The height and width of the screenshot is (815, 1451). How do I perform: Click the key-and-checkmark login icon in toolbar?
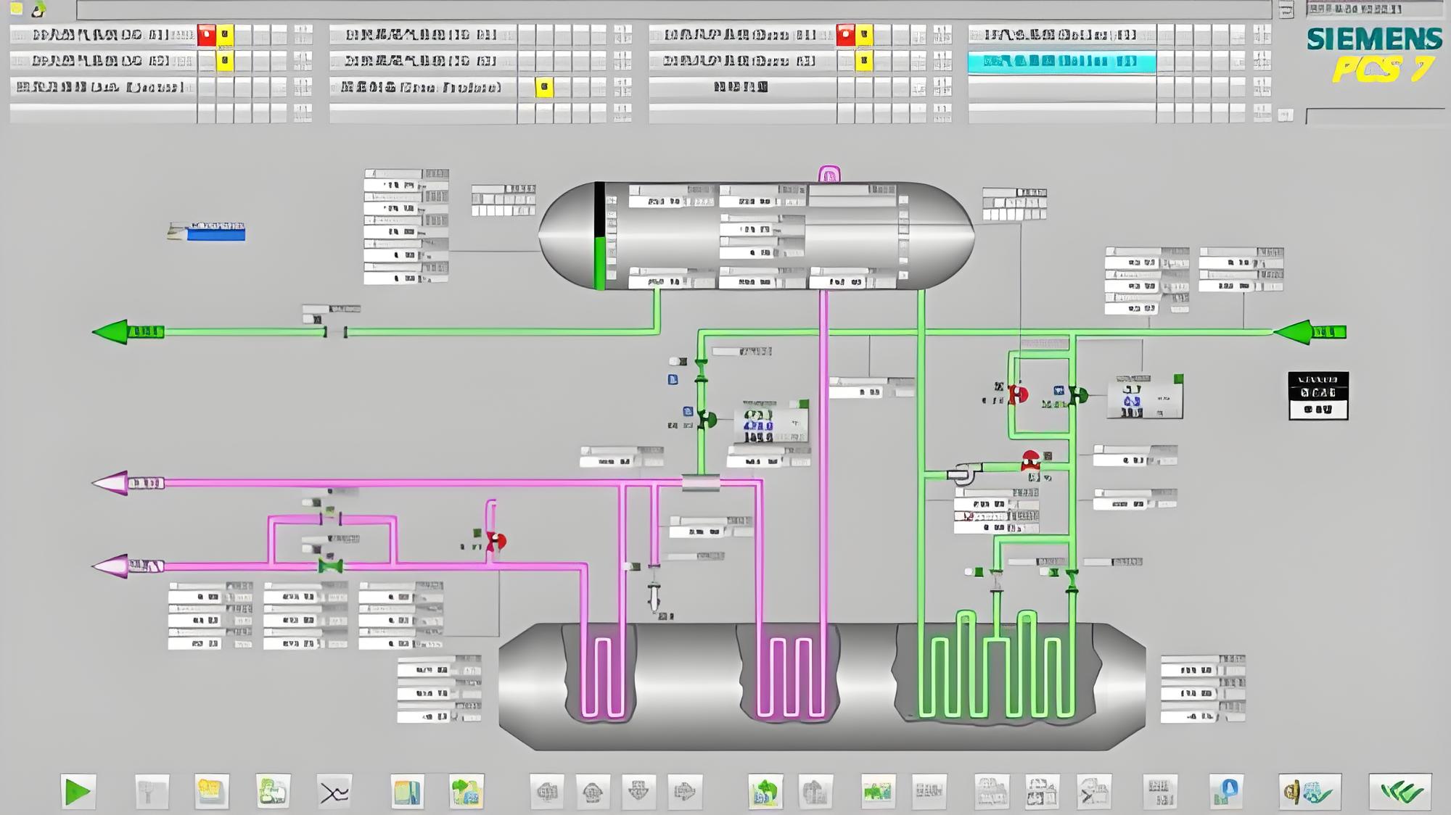[1309, 792]
